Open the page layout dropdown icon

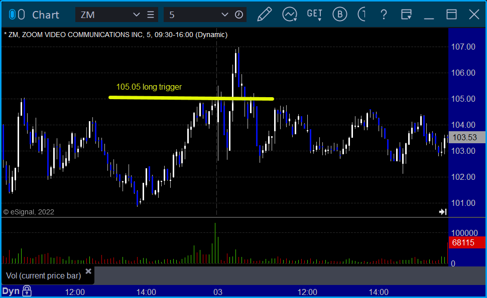tap(406, 15)
